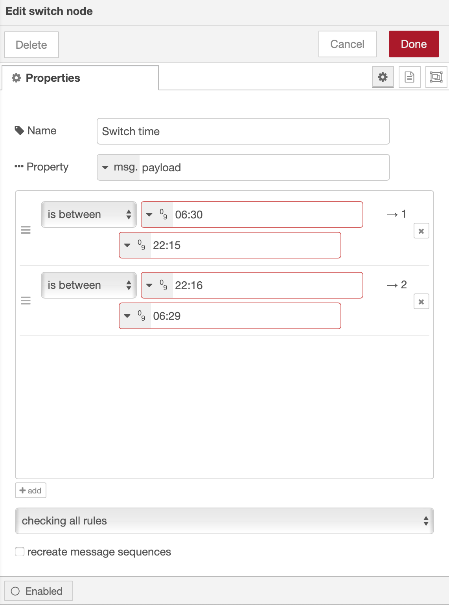Open the first 'is between' rule dropdown
449x605 pixels.
tap(88, 214)
